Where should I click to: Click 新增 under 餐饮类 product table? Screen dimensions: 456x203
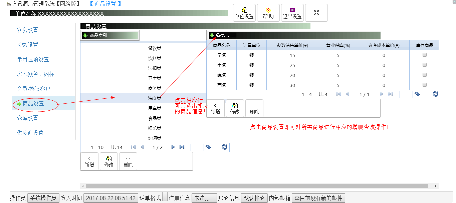[216, 108]
